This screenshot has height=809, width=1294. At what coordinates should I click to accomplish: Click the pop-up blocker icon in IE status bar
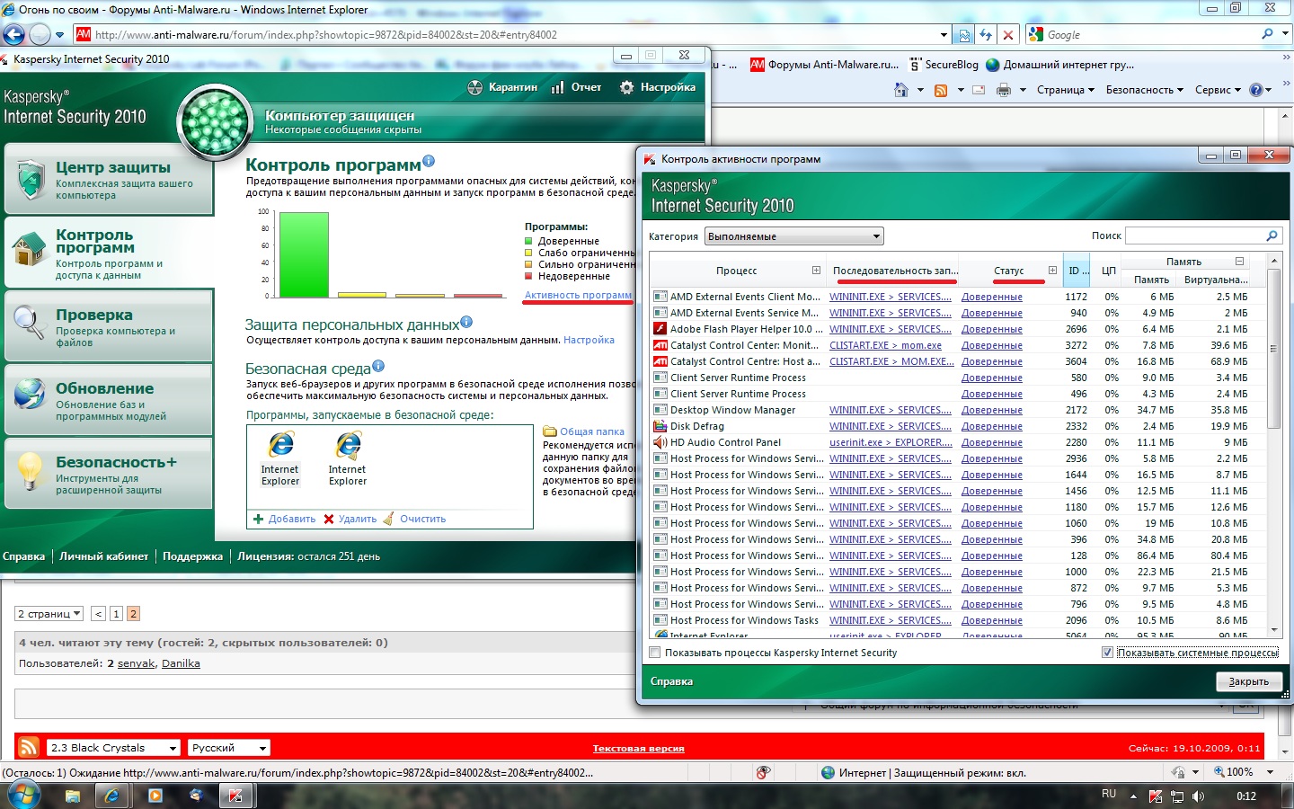[763, 772]
